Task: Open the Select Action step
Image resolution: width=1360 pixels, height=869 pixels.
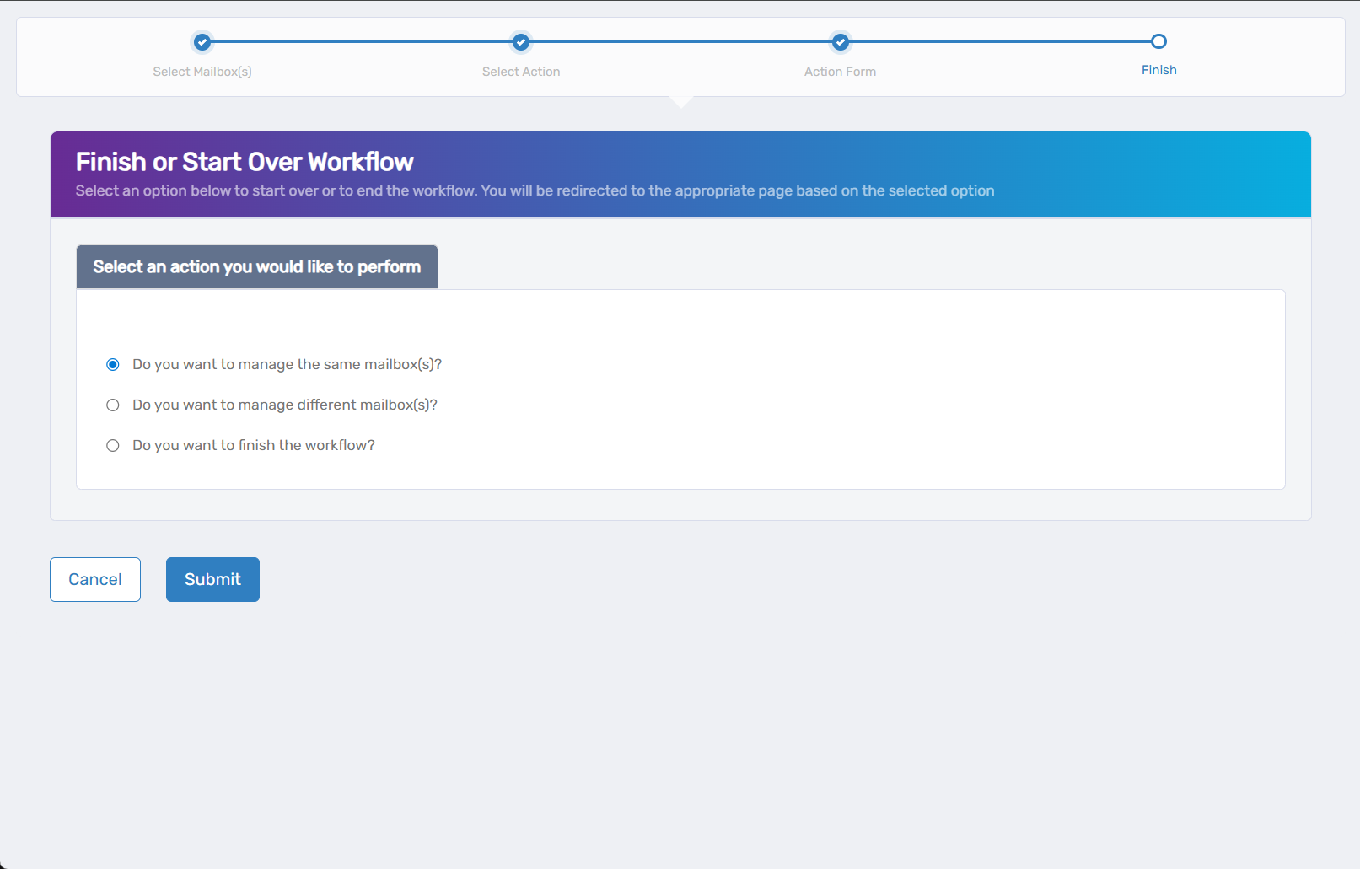Action: (521, 71)
